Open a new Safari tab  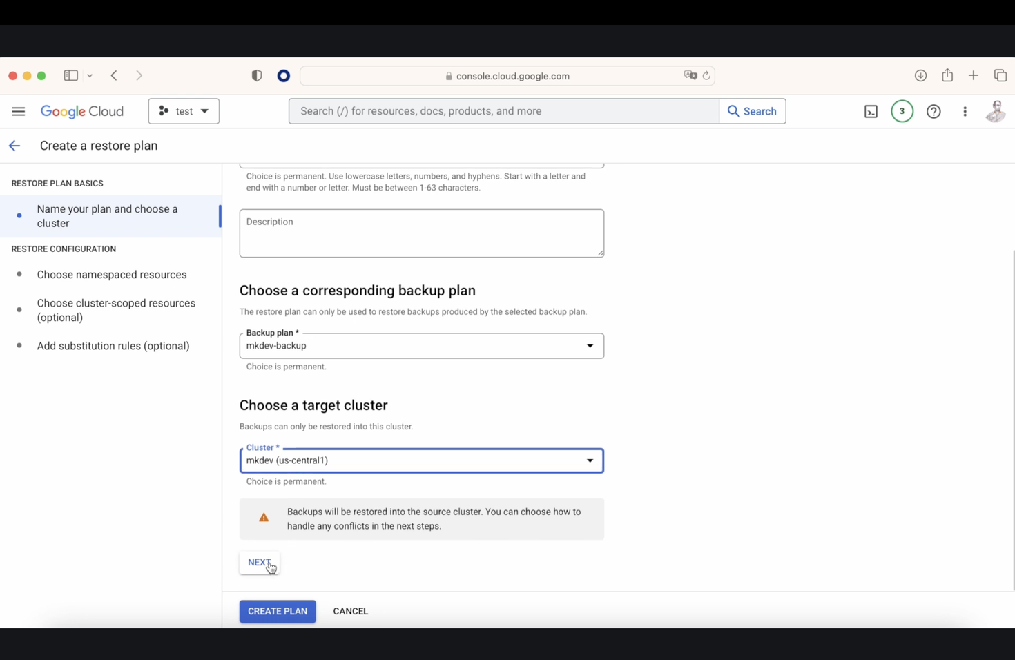pos(974,75)
